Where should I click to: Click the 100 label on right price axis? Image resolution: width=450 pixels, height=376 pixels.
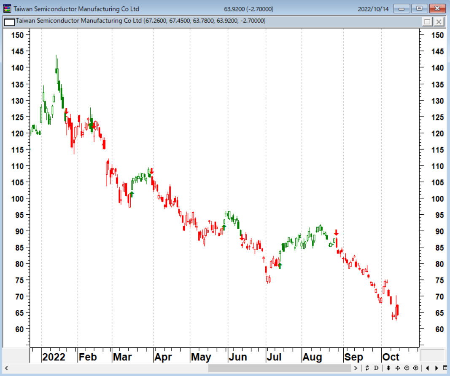tap(437, 199)
